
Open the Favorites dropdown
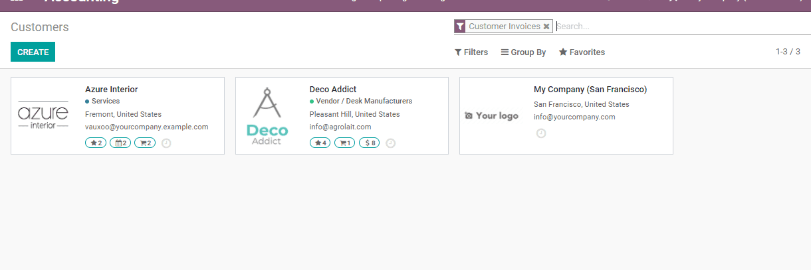[582, 52]
